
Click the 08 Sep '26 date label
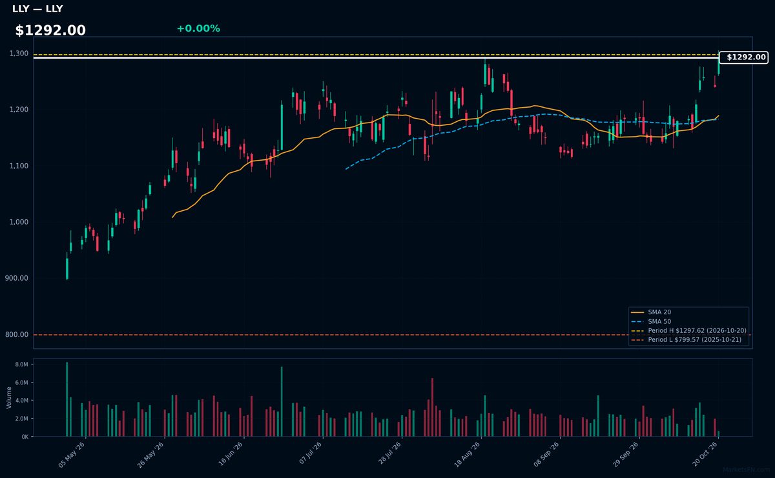[546, 454]
